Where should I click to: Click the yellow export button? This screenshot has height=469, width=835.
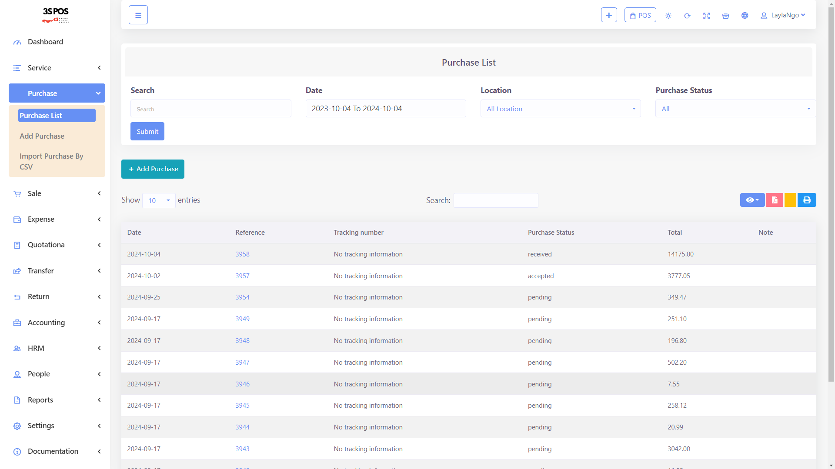pyautogui.click(x=790, y=200)
